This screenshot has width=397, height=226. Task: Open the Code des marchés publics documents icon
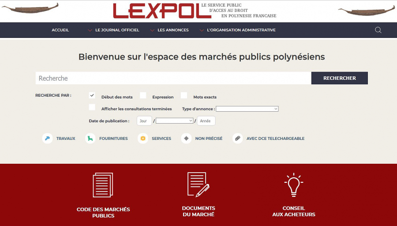click(x=103, y=185)
